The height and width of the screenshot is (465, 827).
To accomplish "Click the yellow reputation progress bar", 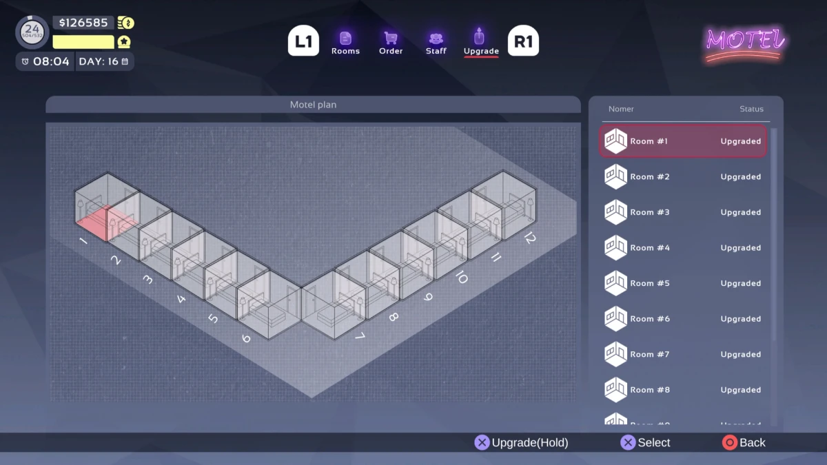I will (83, 42).
